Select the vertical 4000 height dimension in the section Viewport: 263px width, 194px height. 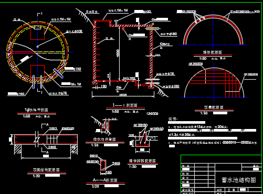118,53
